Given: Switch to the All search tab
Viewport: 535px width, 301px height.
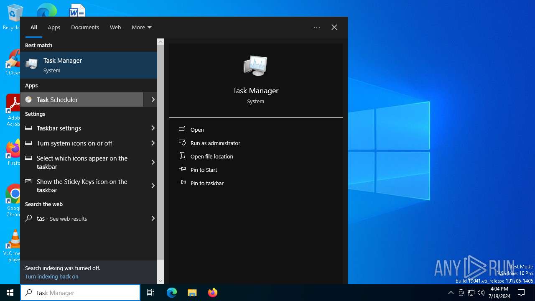Looking at the screenshot, I should point(34,27).
